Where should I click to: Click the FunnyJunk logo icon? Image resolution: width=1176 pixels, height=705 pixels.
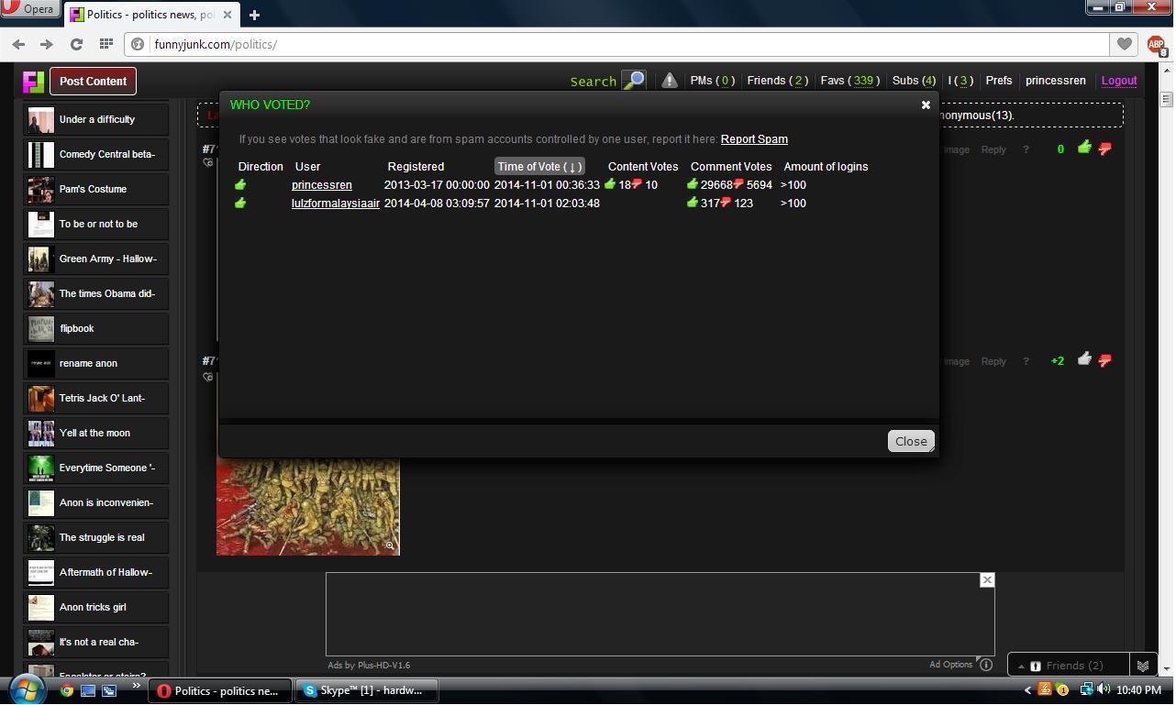(x=33, y=82)
